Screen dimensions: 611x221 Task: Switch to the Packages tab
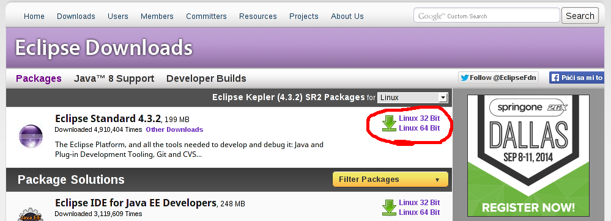point(39,79)
